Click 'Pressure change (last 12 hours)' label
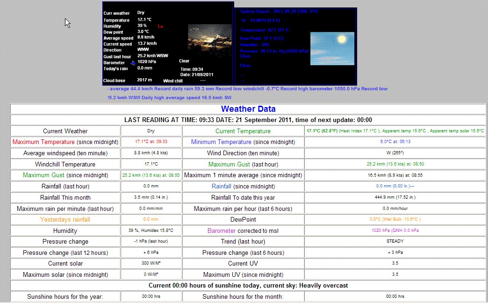 pos(65,253)
